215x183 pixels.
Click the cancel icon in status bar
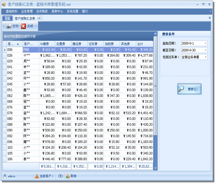tap(68, 176)
